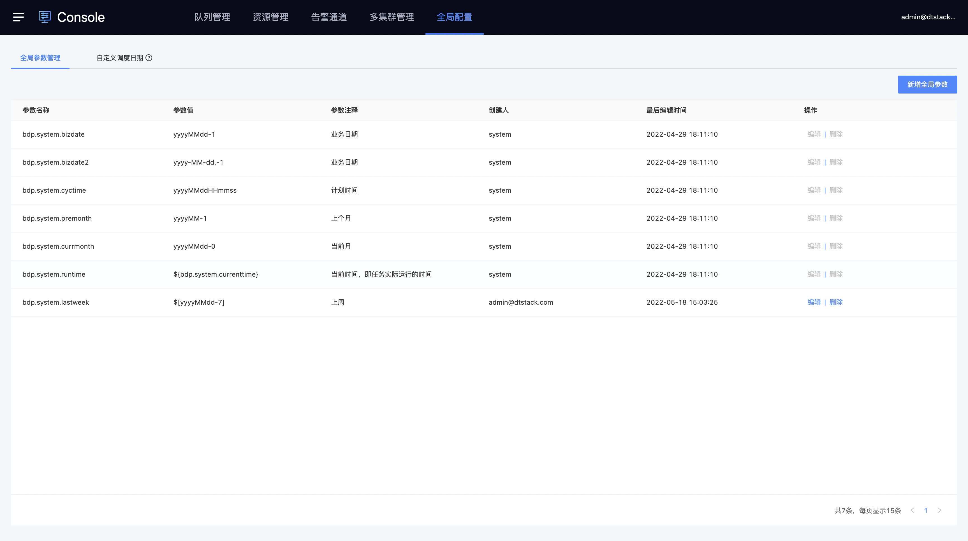Click comment 当前时间，即任务实际运行的时间
Viewport: 968px width, 541px height.
[381, 274]
